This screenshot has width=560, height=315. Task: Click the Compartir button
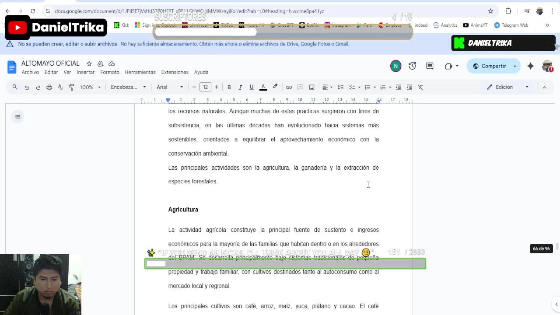click(x=489, y=66)
